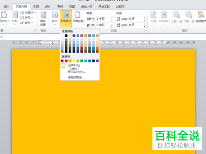Open the References (引用) tab
The height and width of the screenshot is (154, 206).
pyautogui.click(x=36, y=7)
